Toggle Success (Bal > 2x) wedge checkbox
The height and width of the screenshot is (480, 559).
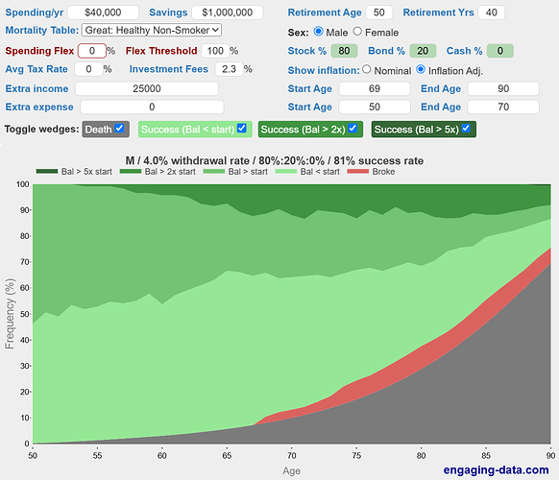click(x=352, y=129)
